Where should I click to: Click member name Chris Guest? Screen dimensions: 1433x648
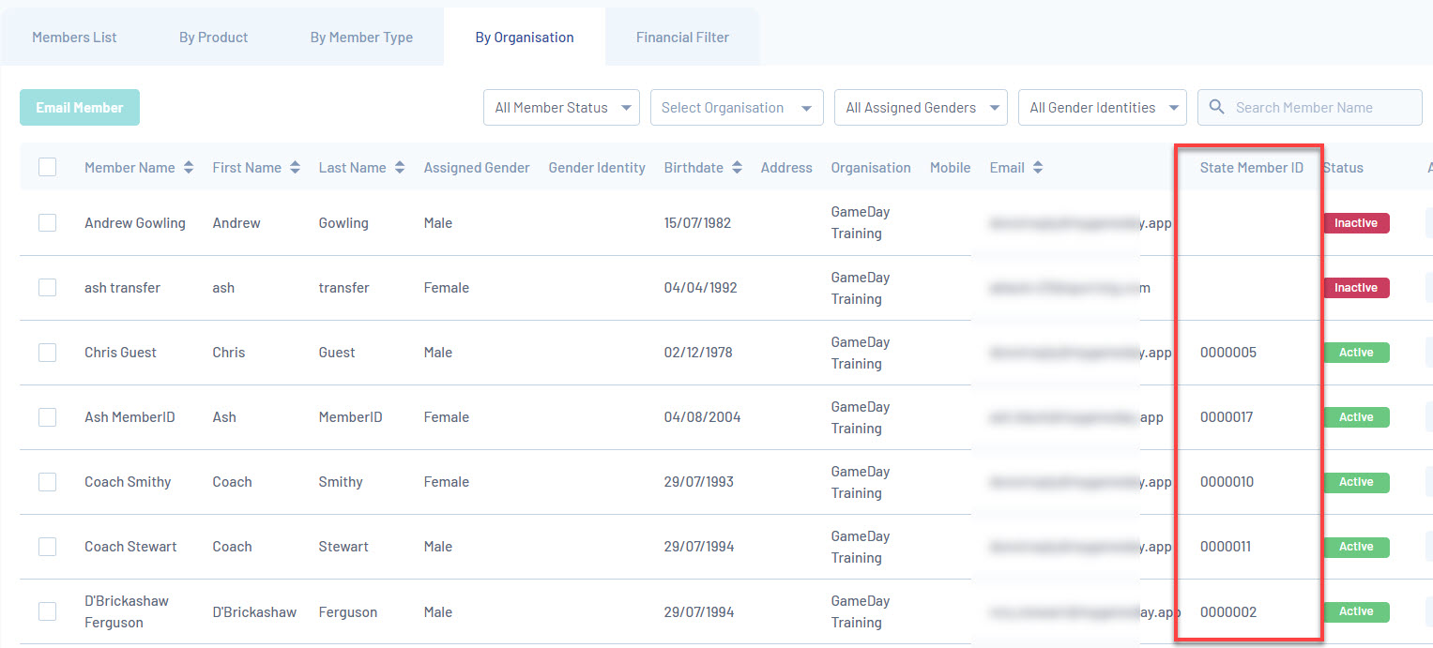pos(120,353)
